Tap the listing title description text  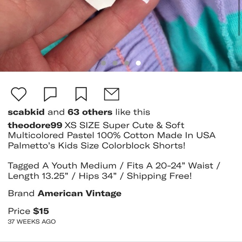[111, 135]
